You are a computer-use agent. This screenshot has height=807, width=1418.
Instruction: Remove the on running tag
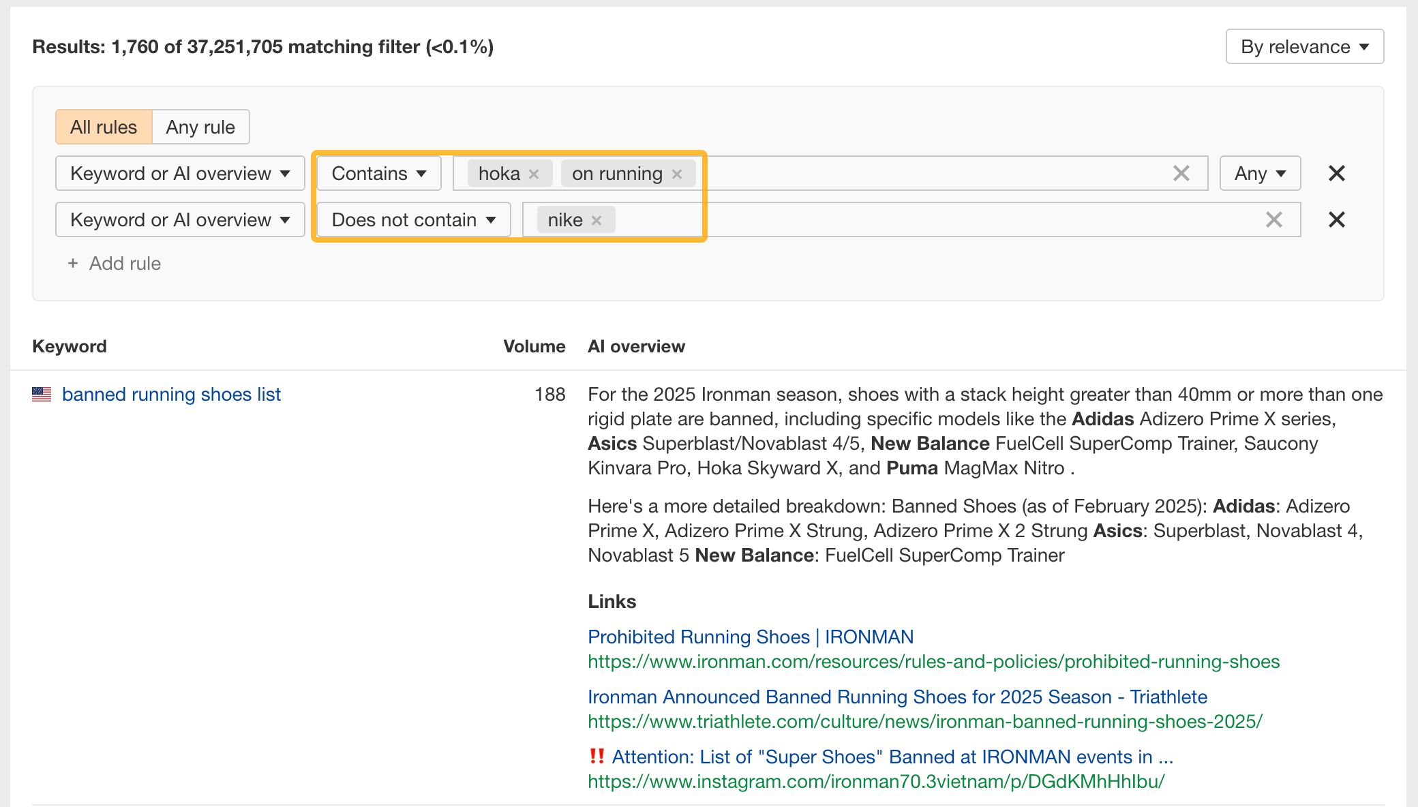677,174
